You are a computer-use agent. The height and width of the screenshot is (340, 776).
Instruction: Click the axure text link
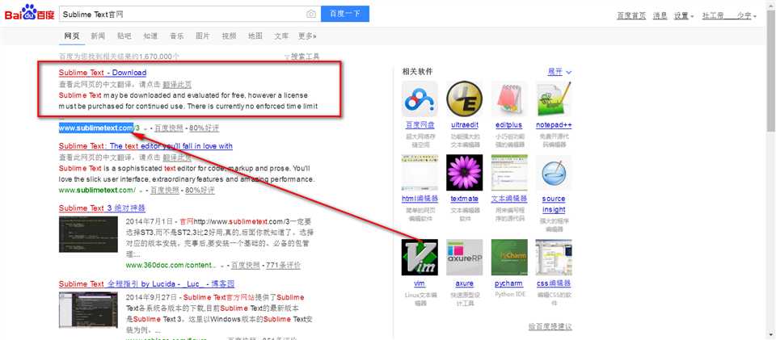tap(464, 283)
